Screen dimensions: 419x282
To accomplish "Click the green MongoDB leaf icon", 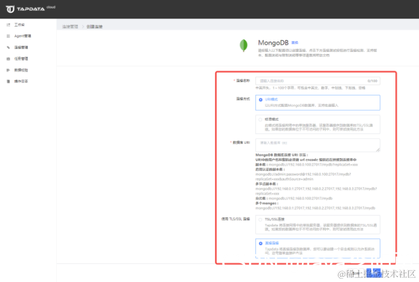I will point(243,45).
